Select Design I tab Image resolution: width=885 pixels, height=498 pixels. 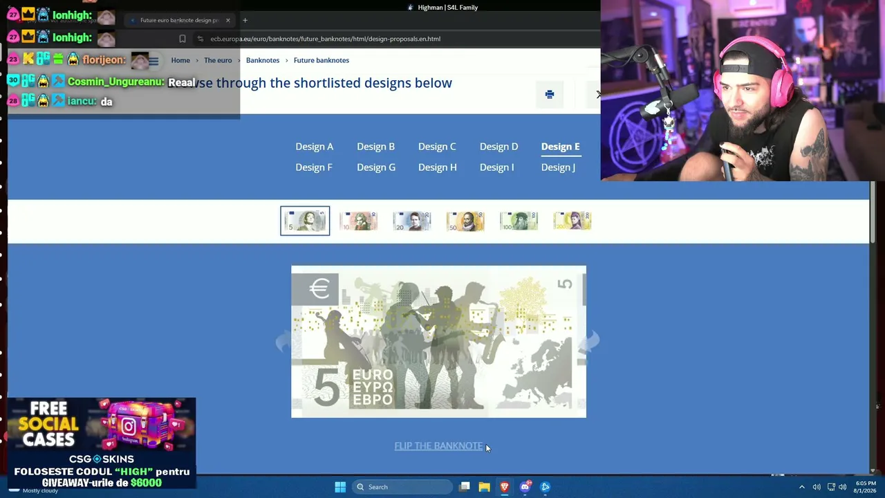click(496, 167)
